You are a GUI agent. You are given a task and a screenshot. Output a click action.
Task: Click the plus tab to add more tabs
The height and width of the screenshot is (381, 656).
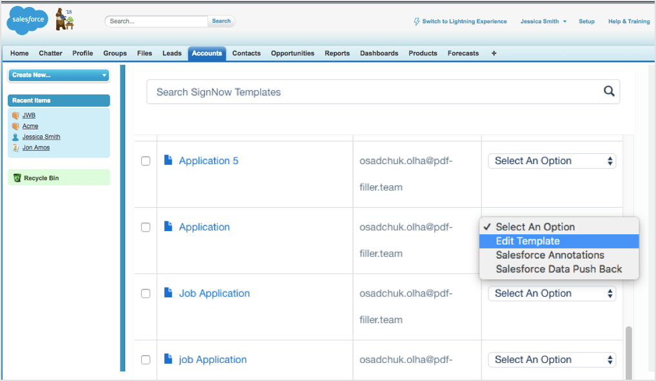[493, 53]
